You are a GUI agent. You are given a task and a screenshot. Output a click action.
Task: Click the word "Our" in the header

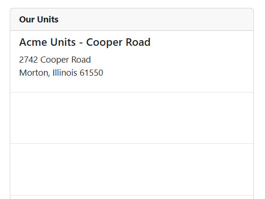click(27, 20)
